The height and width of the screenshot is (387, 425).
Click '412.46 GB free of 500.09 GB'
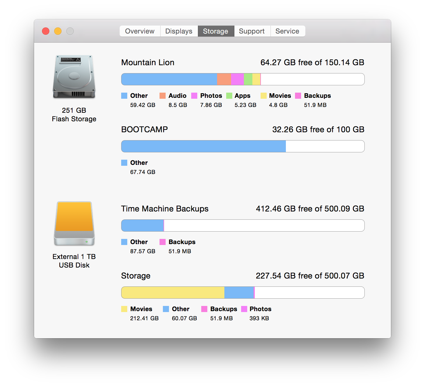click(x=310, y=209)
